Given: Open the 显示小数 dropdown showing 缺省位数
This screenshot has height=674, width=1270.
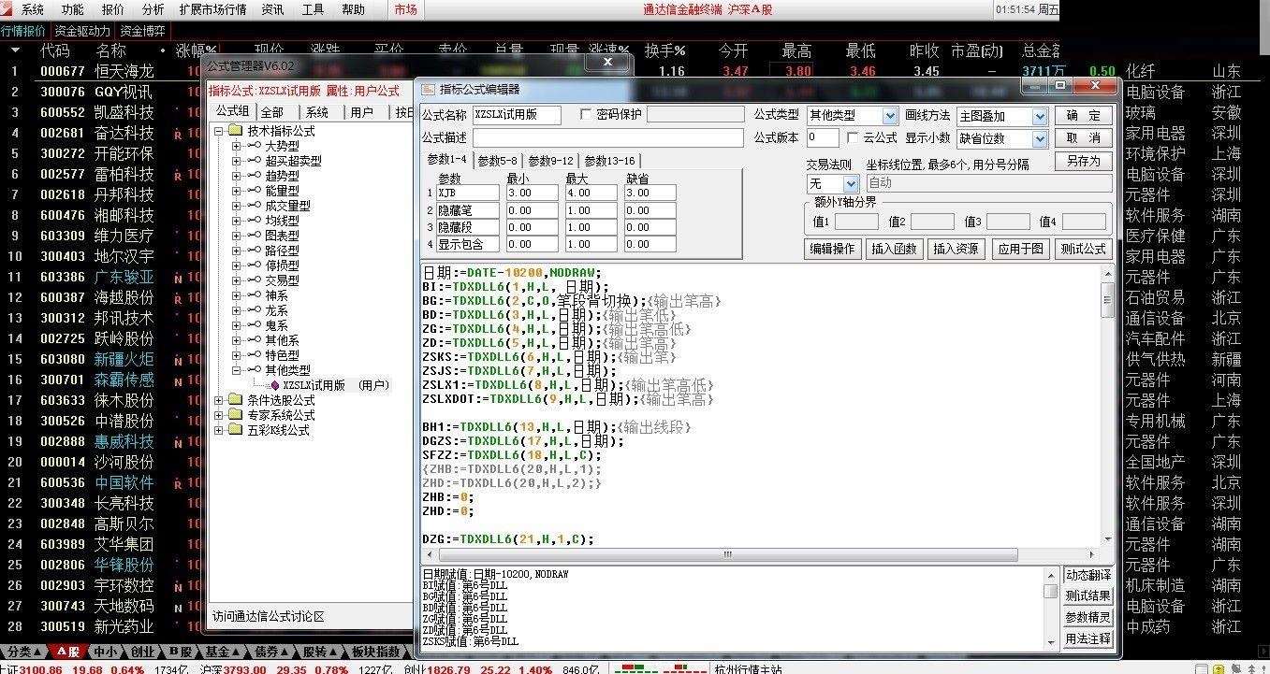Looking at the screenshot, I should [1039, 138].
